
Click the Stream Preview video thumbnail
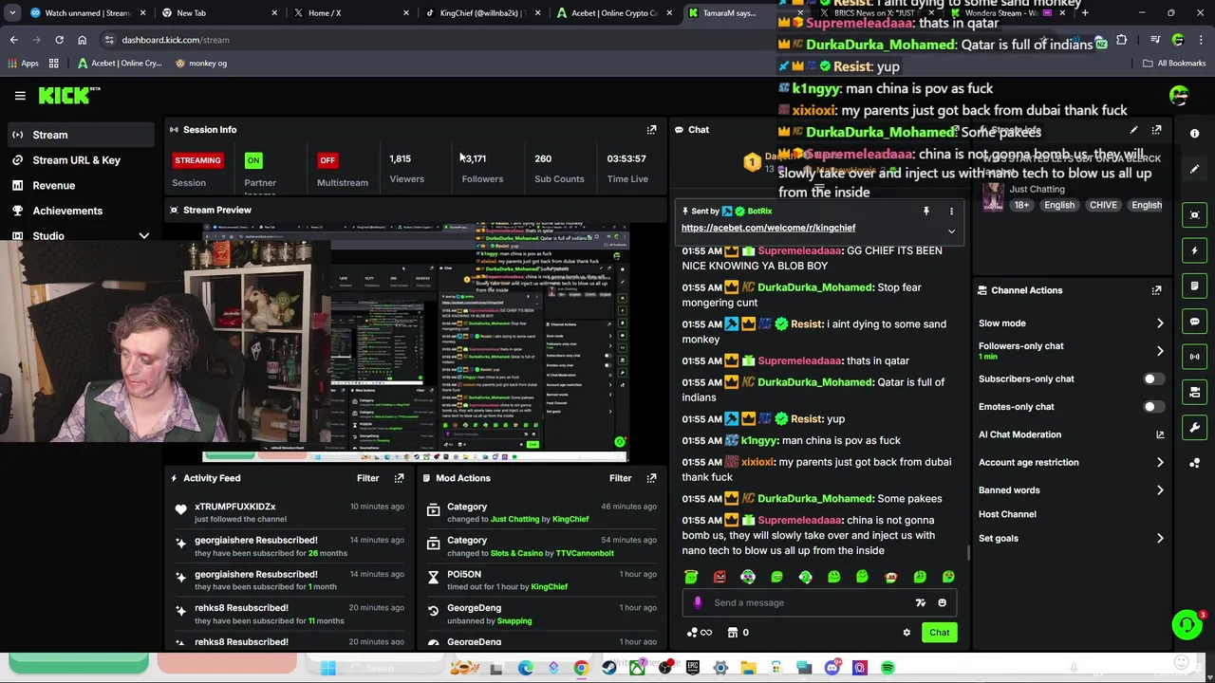point(416,343)
